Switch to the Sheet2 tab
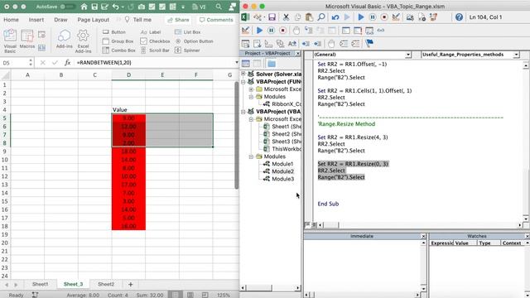530x298 pixels. [106, 284]
